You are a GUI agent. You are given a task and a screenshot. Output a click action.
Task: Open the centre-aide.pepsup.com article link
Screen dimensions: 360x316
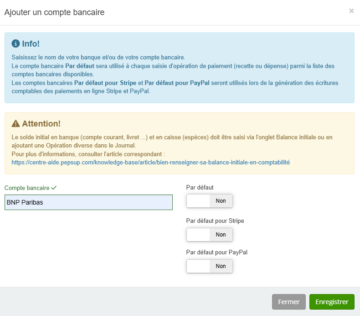click(151, 162)
